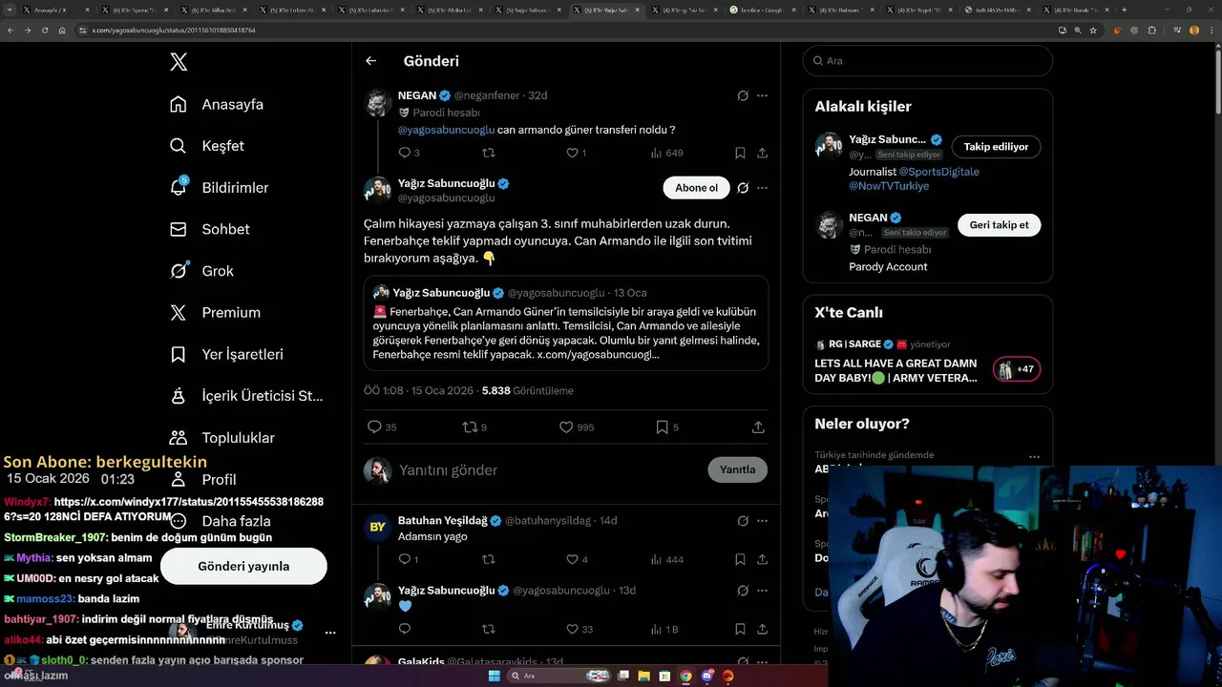
Task: Share NEGAN's tweet
Action: (x=762, y=153)
